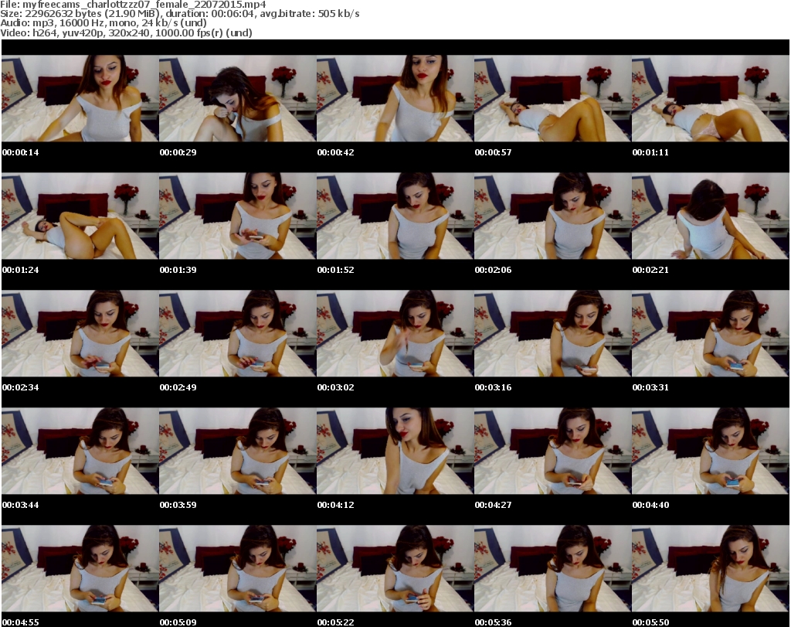
Task: Choose the frame above timestamp 00:03:16
Action: 552,334
